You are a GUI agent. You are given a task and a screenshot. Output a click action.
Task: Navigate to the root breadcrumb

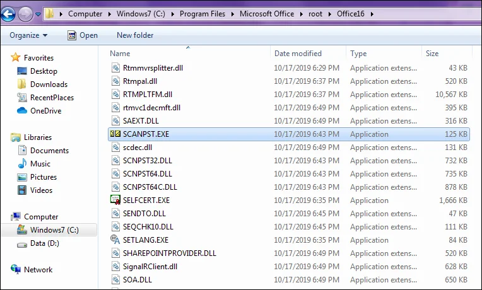(315, 14)
